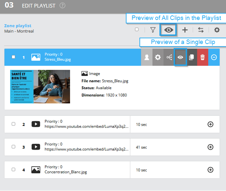Add a clip with the plus icon
The height and width of the screenshot is (191, 226).
point(185,30)
